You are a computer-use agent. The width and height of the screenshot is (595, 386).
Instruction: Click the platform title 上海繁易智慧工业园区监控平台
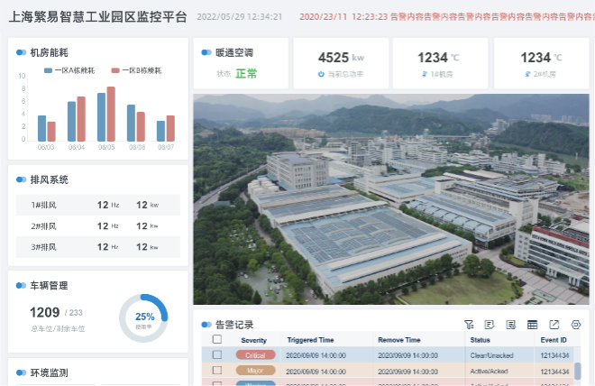98,17
